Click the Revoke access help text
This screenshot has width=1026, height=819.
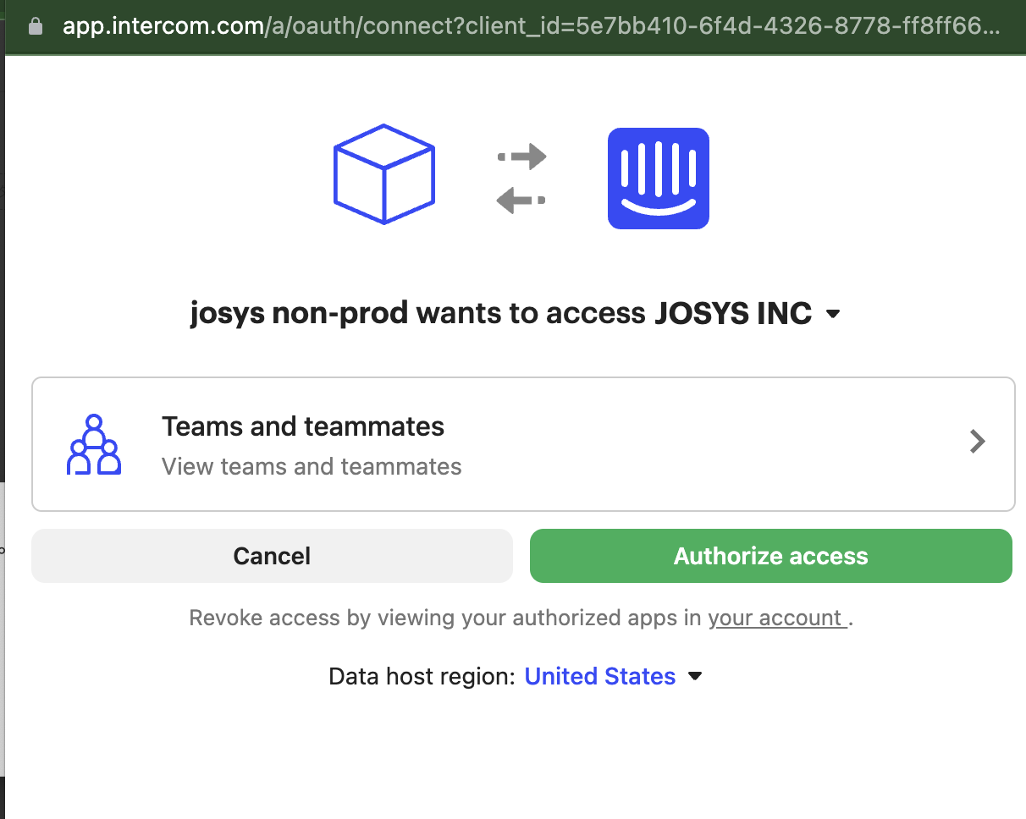pos(445,618)
